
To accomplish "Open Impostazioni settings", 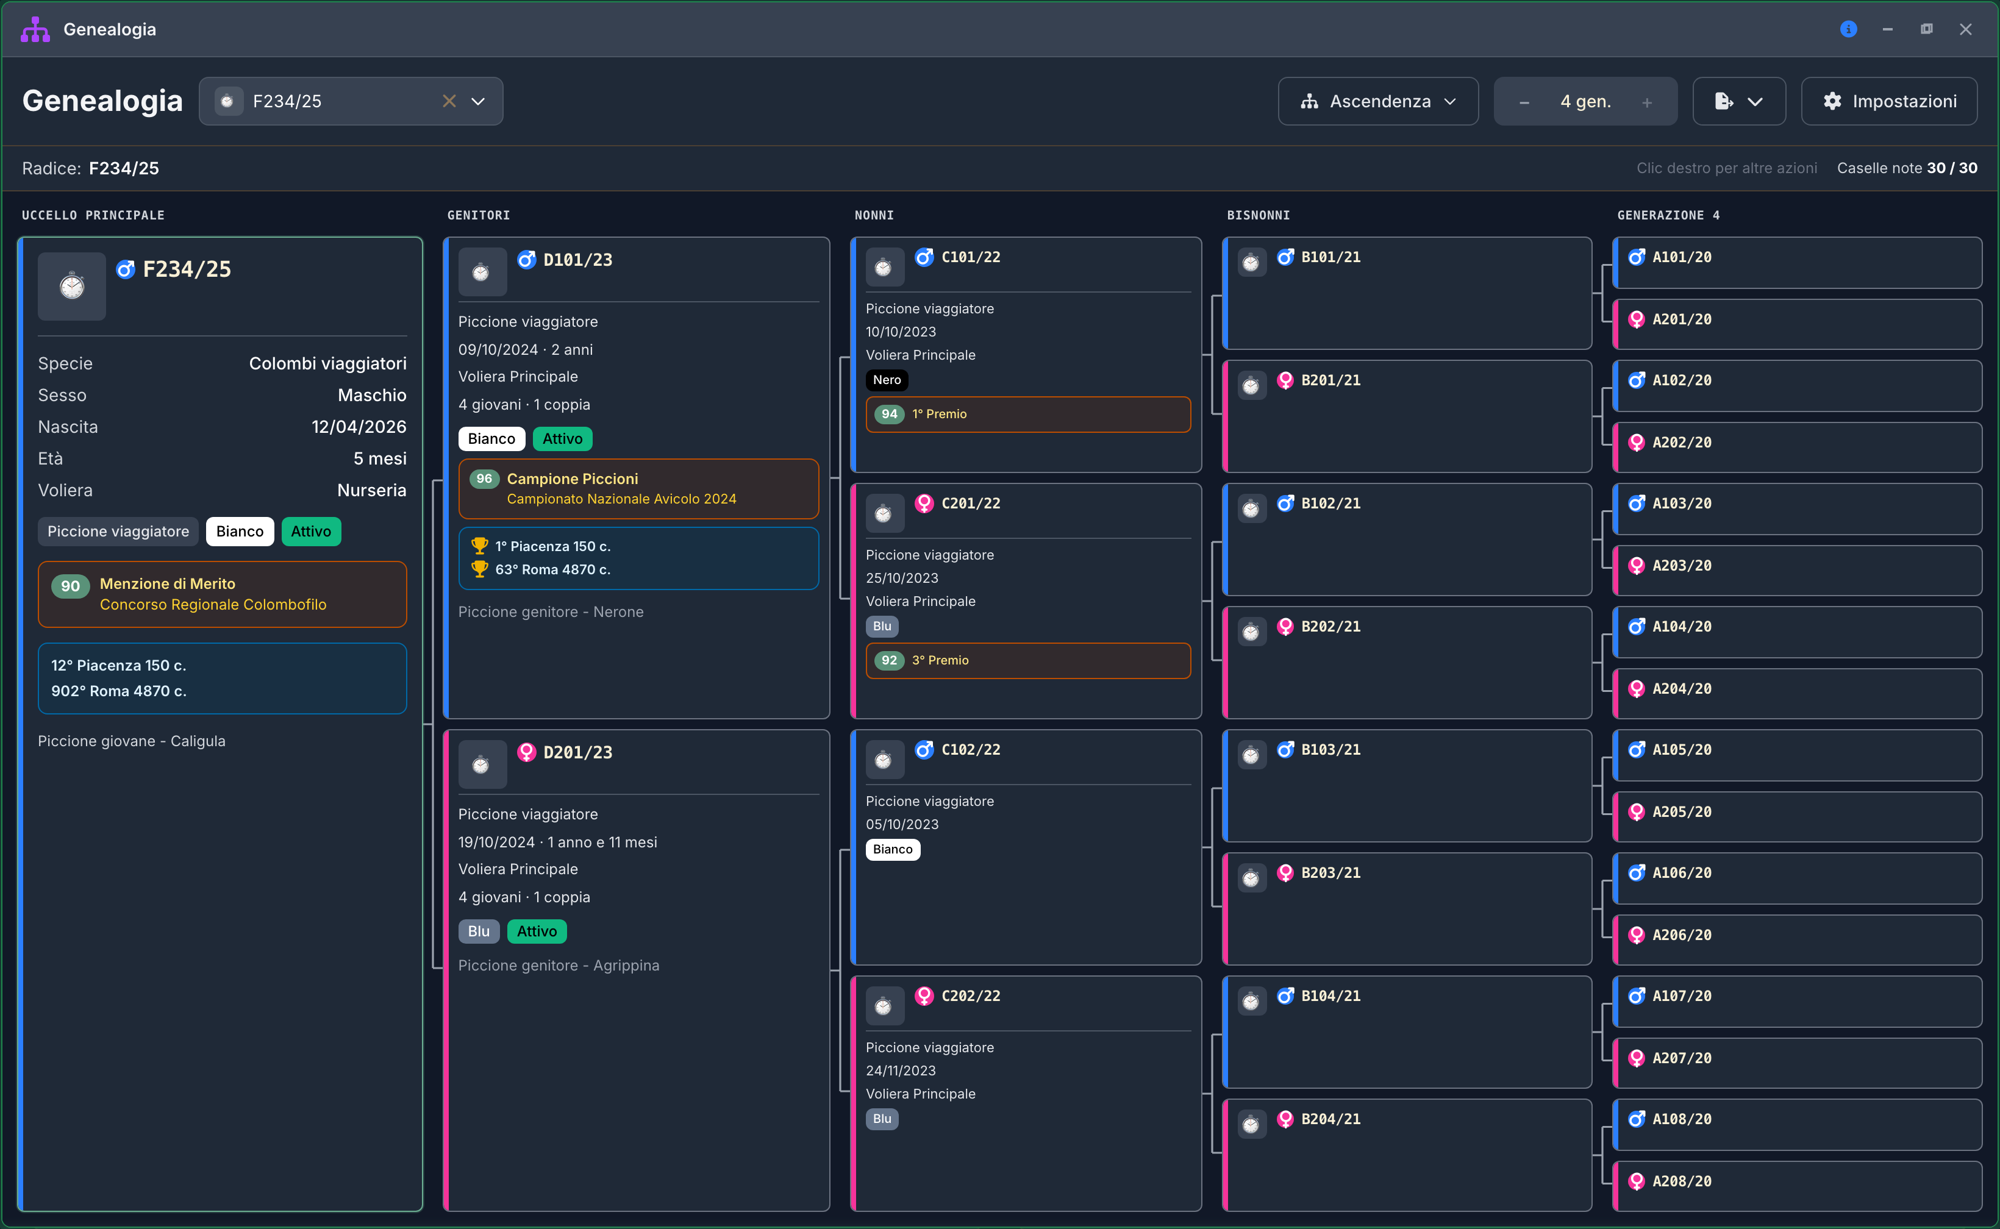I will 1890,101.
